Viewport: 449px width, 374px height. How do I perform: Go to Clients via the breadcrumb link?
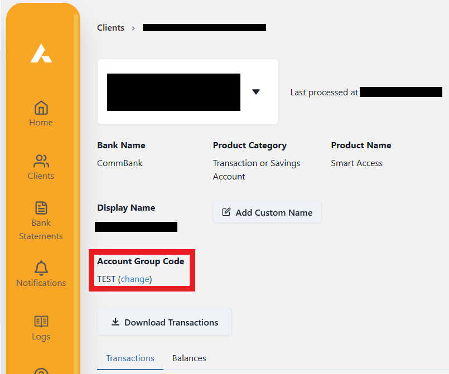[110, 27]
